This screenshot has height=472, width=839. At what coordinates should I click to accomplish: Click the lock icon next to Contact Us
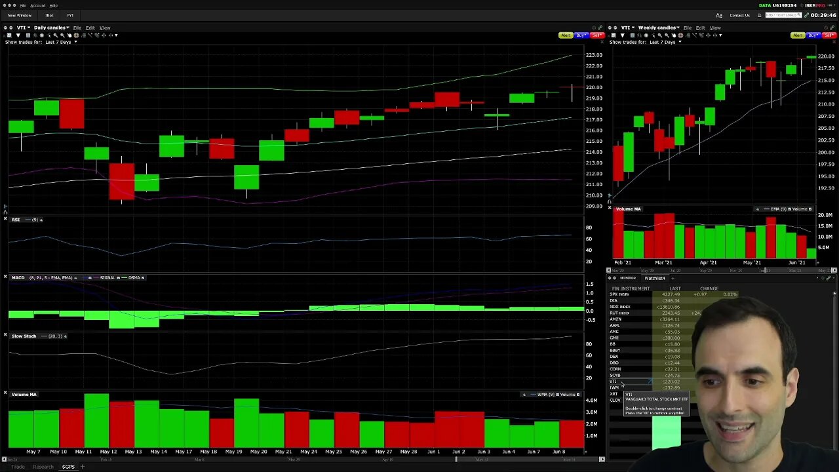coord(760,15)
